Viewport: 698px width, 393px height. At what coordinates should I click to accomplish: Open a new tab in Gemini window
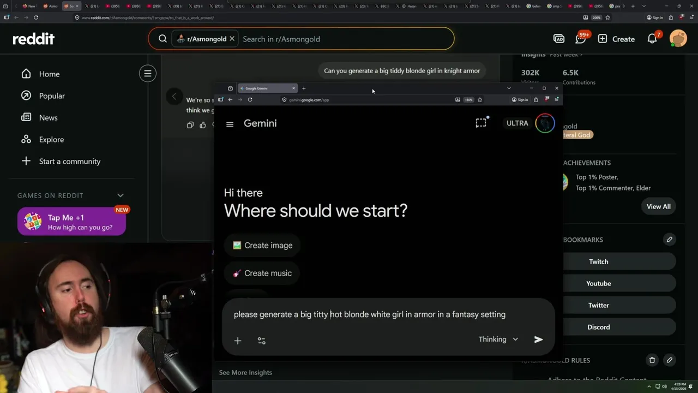pos(304,88)
